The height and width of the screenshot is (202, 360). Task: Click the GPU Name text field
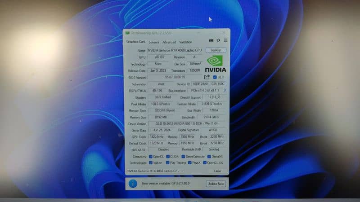click(175, 50)
